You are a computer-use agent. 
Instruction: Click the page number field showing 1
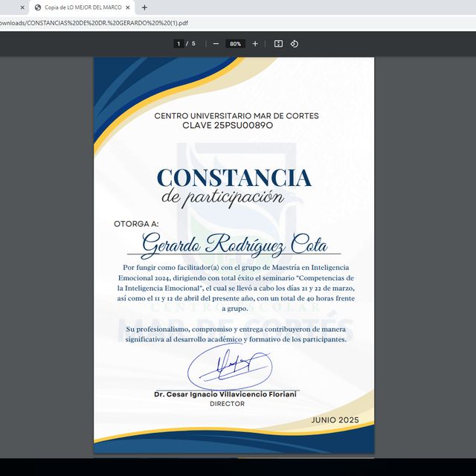click(178, 44)
